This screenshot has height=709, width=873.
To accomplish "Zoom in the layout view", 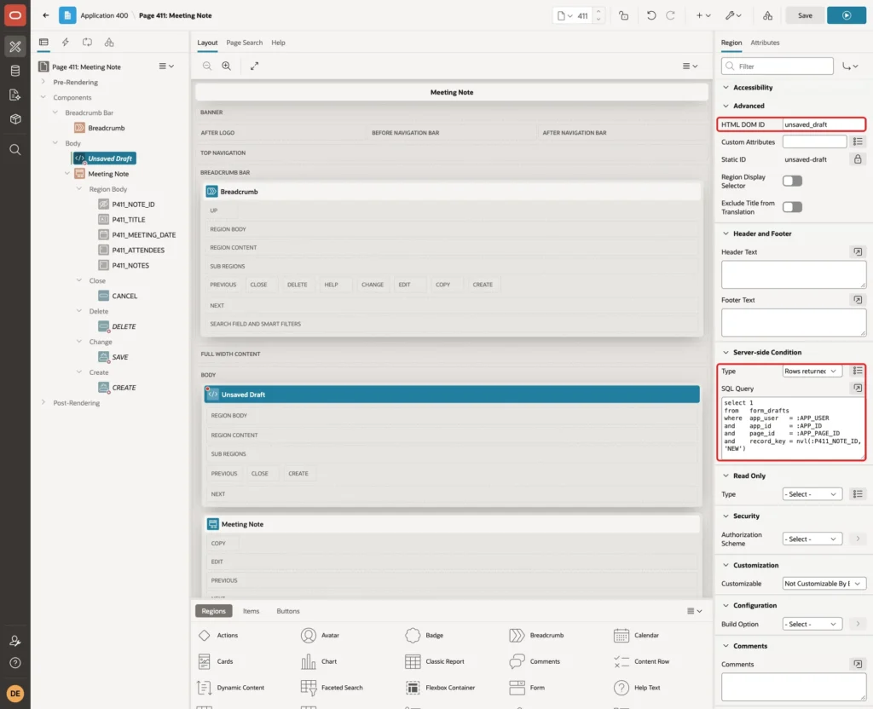I will pos(227,66).
